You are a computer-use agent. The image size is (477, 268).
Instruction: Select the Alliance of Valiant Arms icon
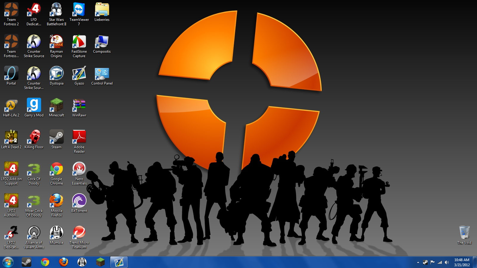pyautogui.click(x=34, y=237)
